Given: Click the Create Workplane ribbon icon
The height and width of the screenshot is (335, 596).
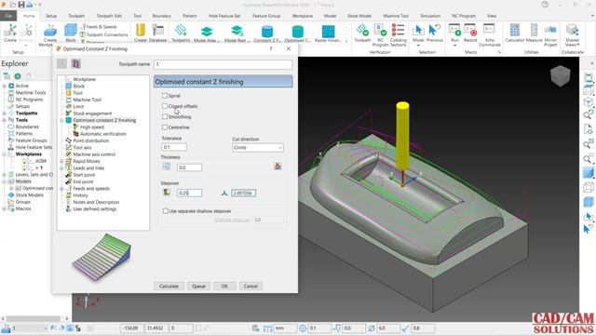Looking at the screenshot, I should pos(49,32).
